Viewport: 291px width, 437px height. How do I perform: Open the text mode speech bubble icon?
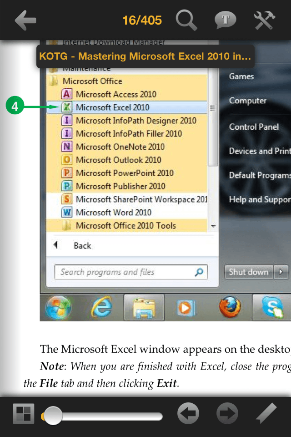(x=225, y=20)
